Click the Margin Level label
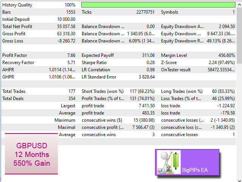This screenshot has width=242, height=182. click(174, 55)
